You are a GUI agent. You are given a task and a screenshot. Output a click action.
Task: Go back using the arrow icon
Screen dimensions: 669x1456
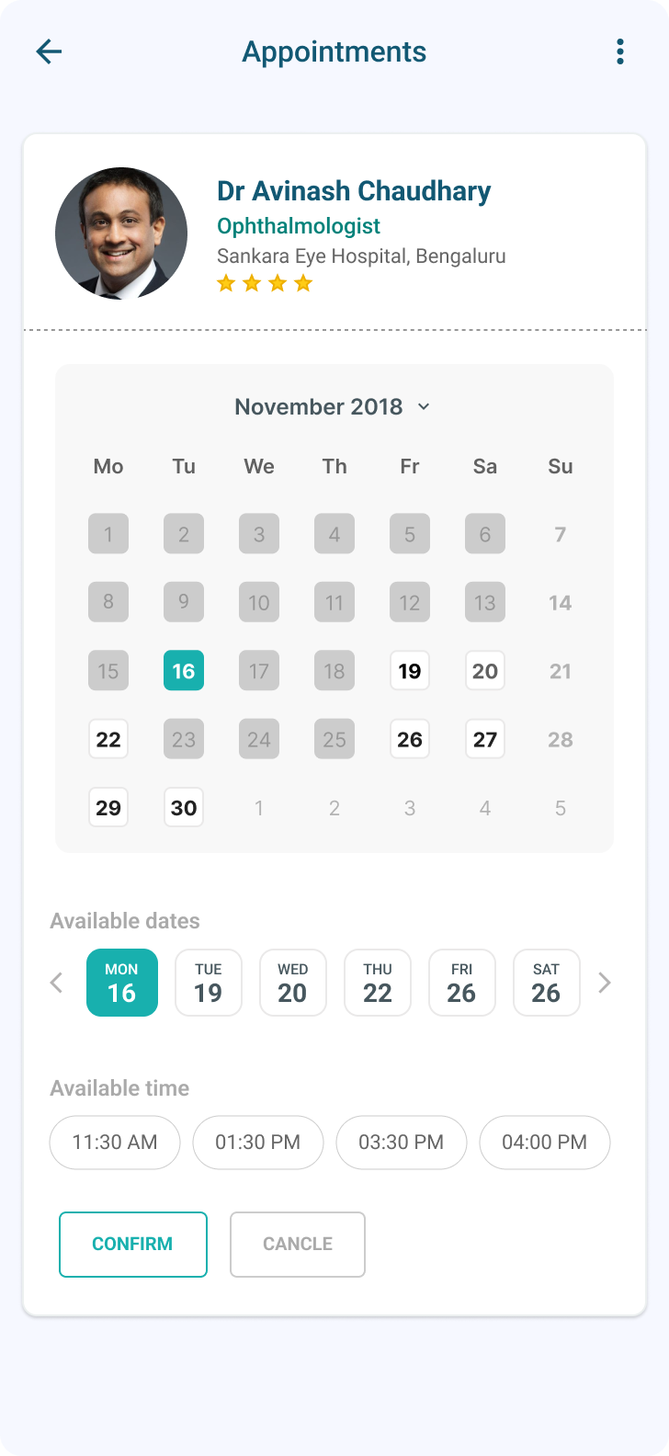pos(49,51)
